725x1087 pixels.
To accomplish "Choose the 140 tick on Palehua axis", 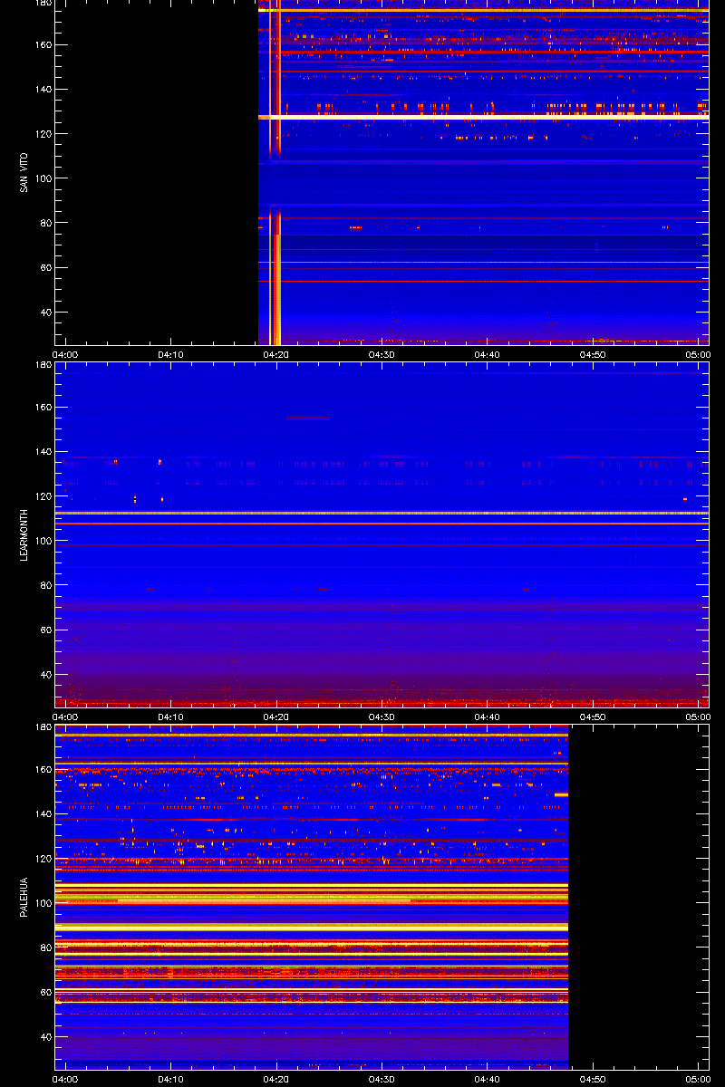I will click(42, 814).
